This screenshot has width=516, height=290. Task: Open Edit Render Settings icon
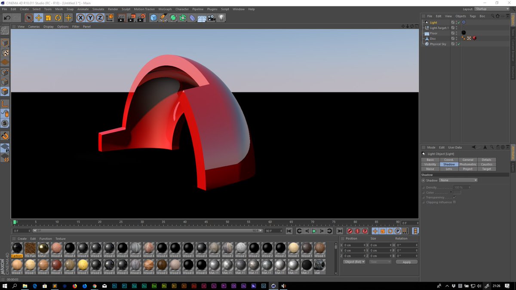click(x=141, y=18)
